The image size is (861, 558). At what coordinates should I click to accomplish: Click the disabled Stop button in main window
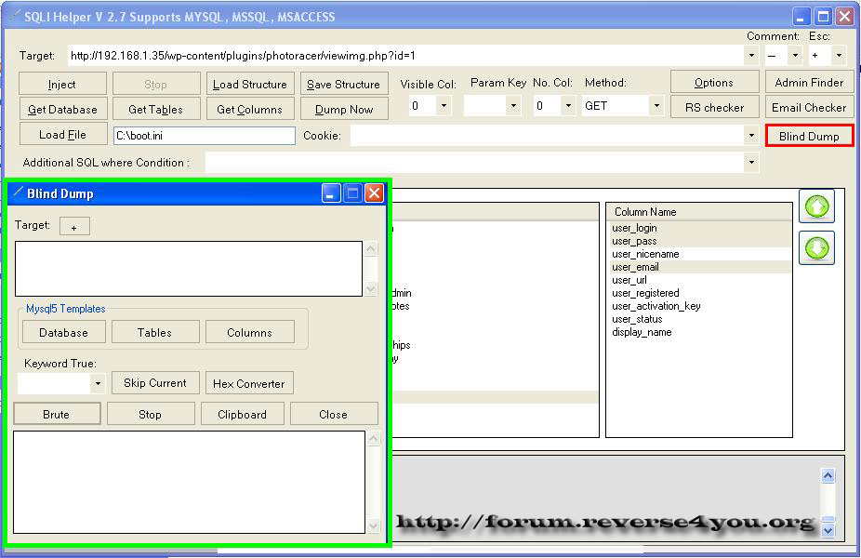tap(156, 84)
